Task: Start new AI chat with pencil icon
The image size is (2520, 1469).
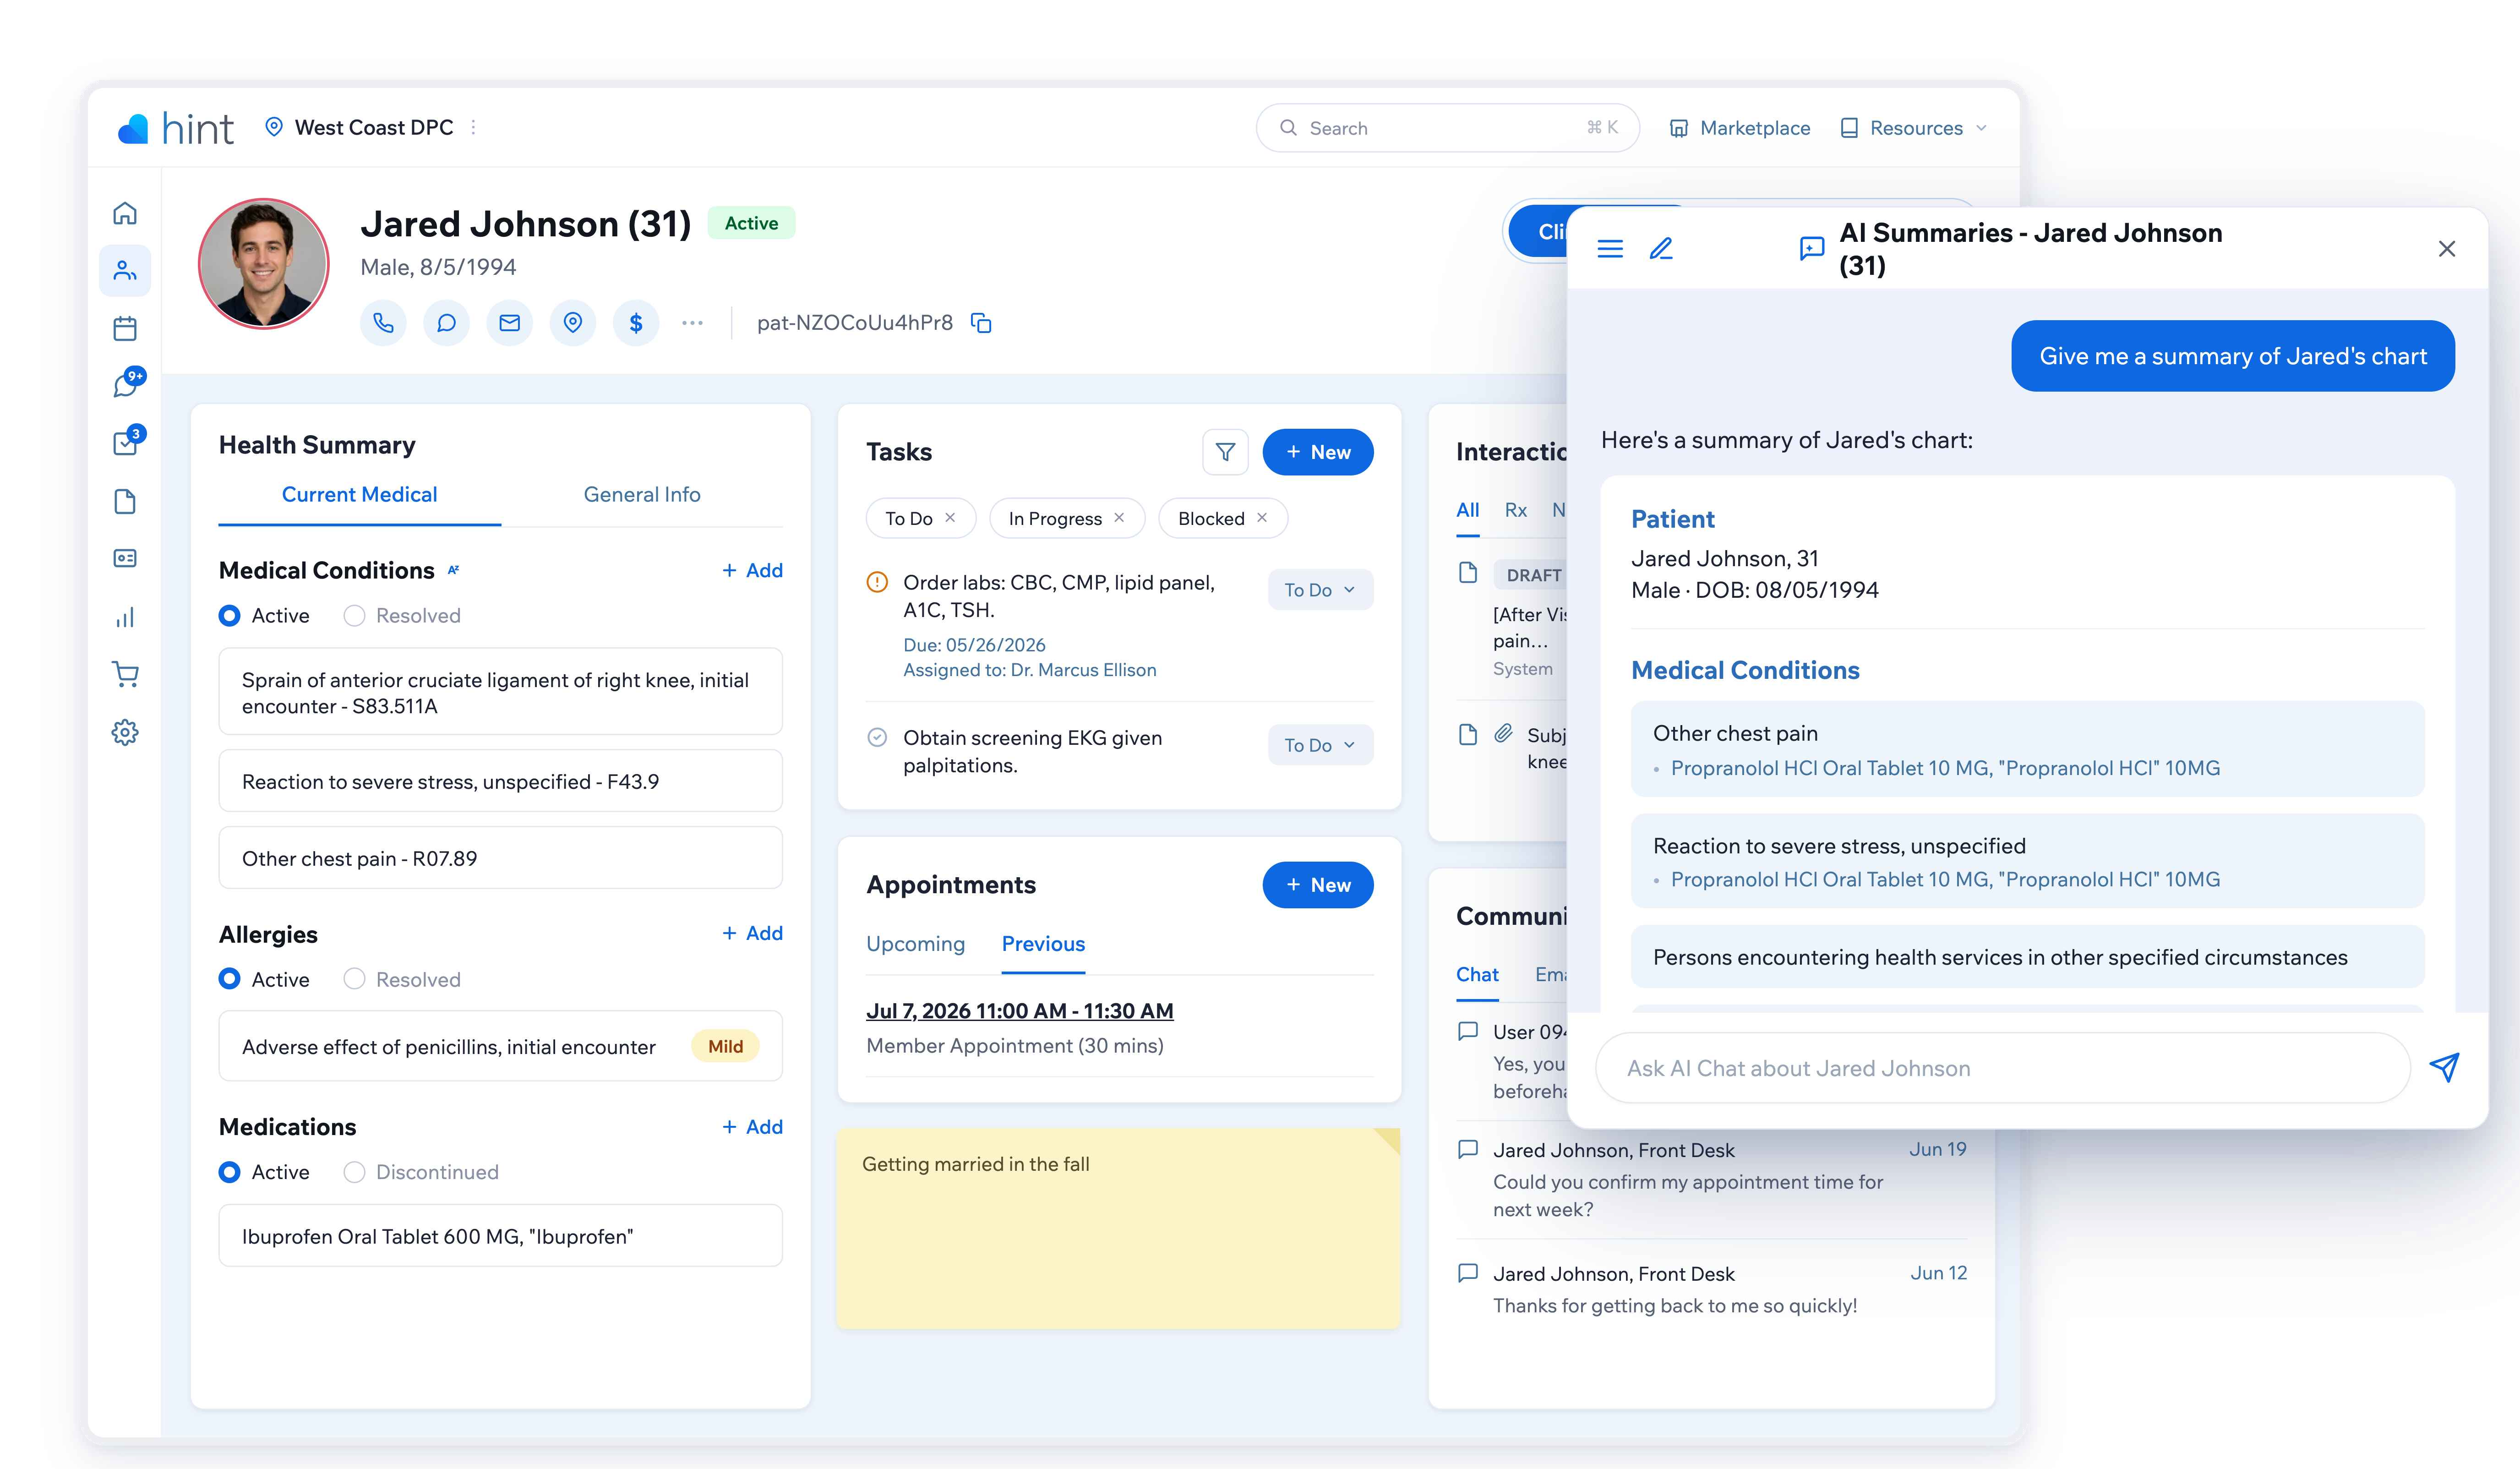Action: tap(1661, 249)
